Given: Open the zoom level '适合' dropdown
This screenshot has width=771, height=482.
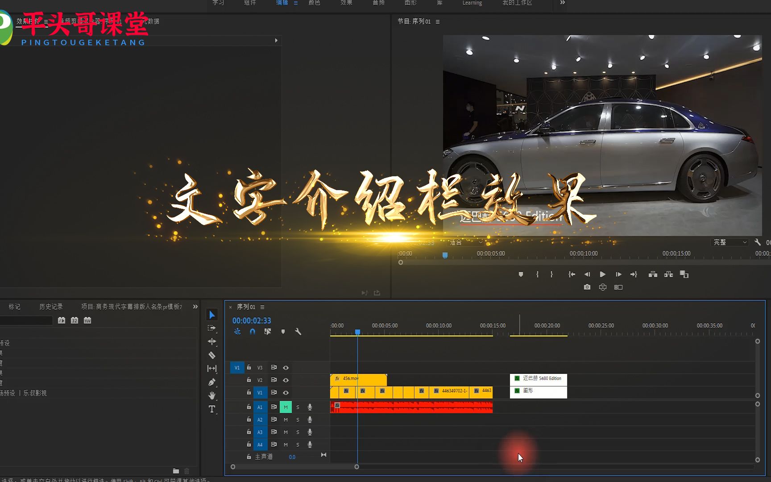Looking at the screenshot, I should coord(466,242).
